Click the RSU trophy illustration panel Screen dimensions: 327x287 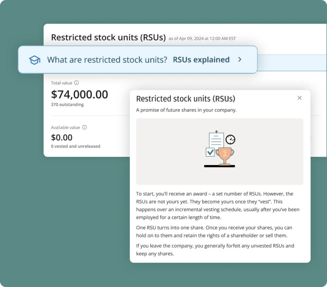point(219,151)
